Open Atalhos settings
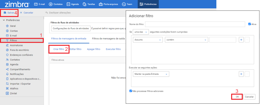The width and height of the screenshot is (261, 105). tap(14, 88)
